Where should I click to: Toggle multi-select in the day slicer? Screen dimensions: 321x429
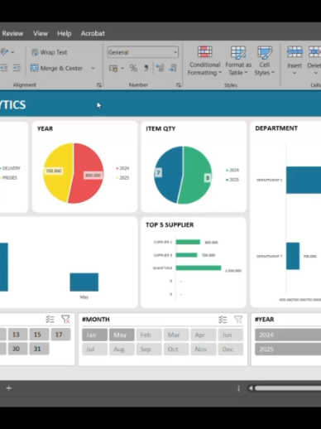50,320
